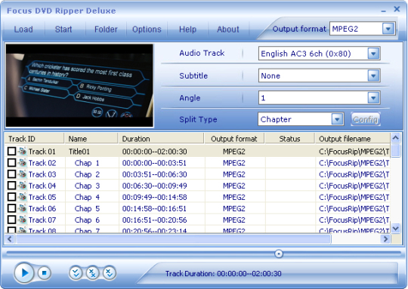Click duration 00:16:51--00:20:56
This screenshot has height=289, width=408.
[155, 220]
